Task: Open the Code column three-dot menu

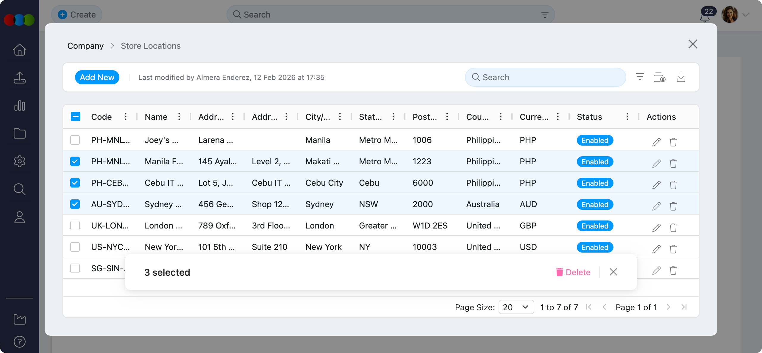Action: [125, 116]
